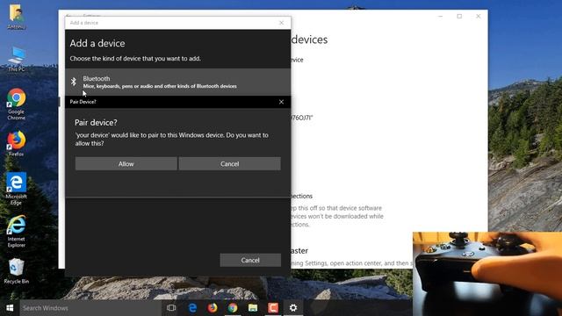
Task: Open the Windows Start menu
Action: pos(10,308)
